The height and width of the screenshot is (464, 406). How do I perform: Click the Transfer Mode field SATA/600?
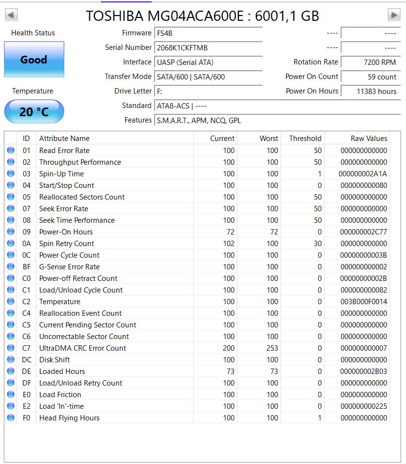pos(208,77)
